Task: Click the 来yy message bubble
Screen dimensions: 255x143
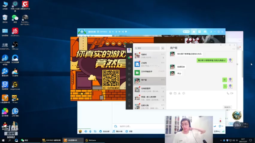Action: [x=179, y=73]
